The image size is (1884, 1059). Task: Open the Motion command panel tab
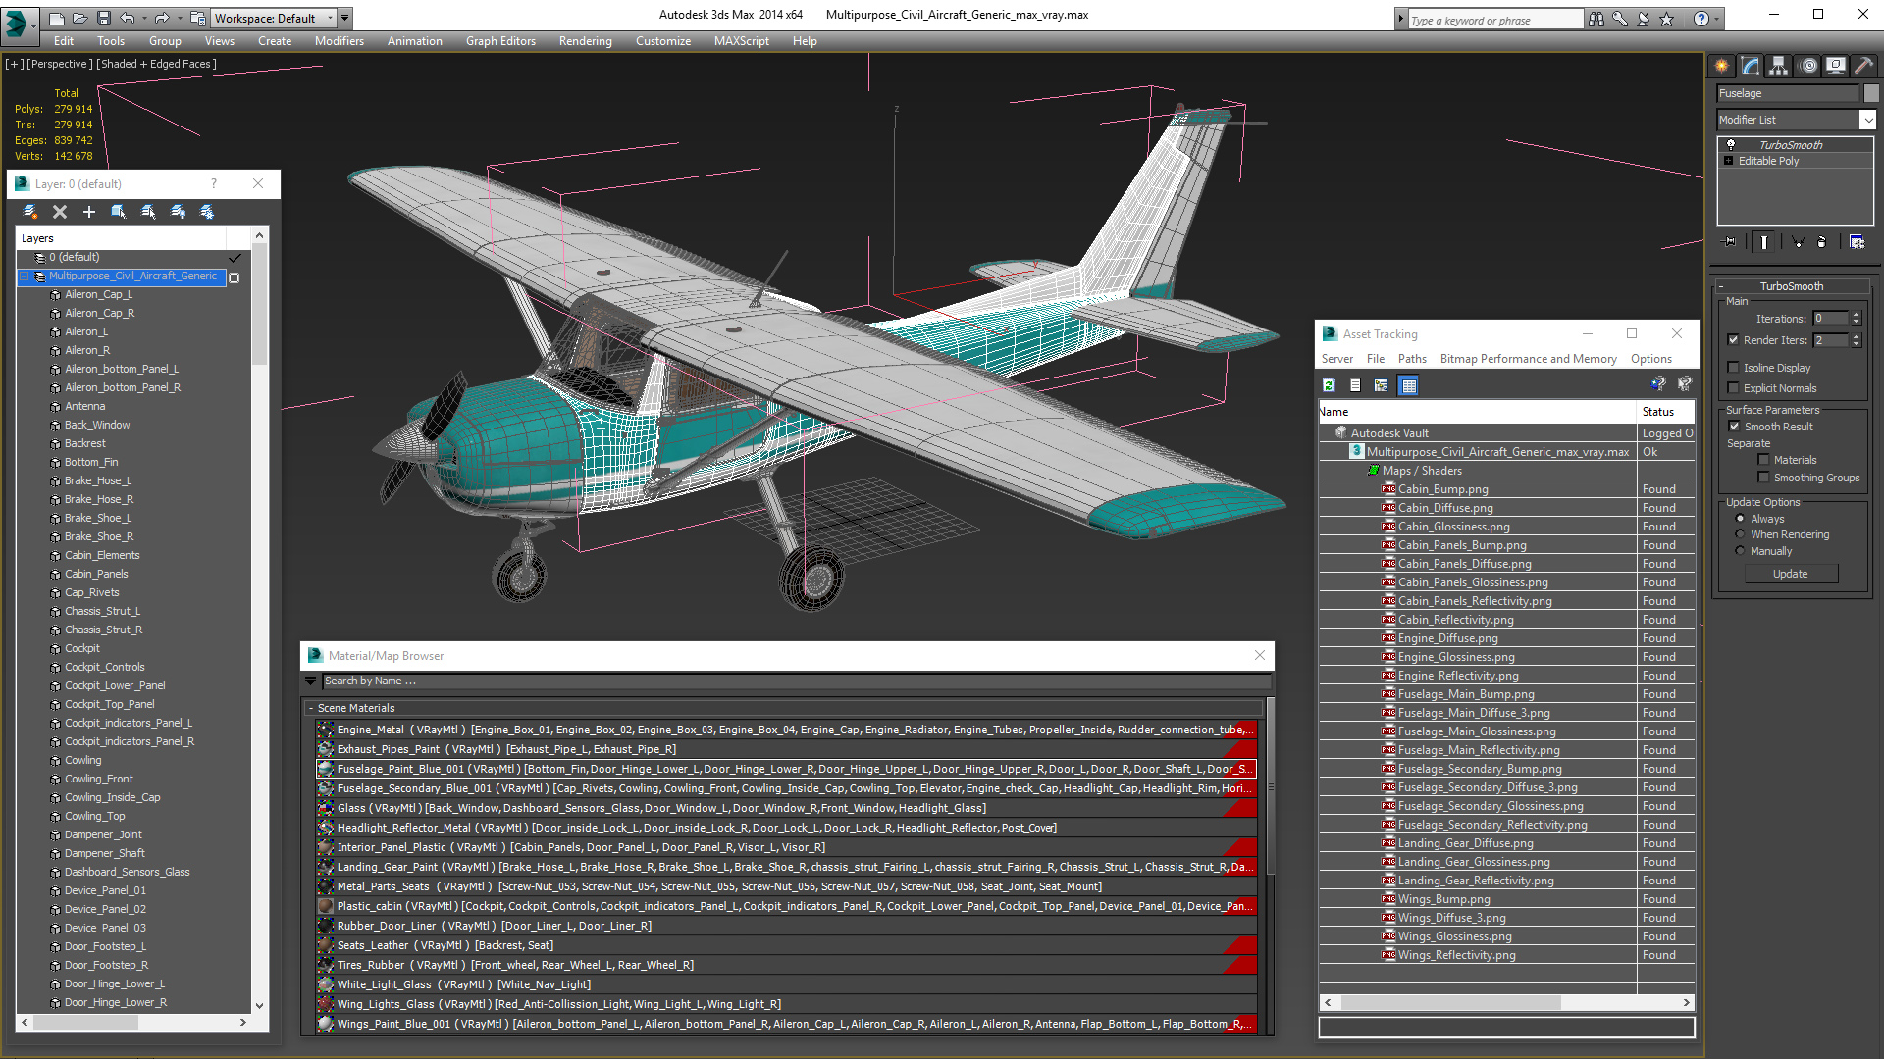tap(1808, 66)
